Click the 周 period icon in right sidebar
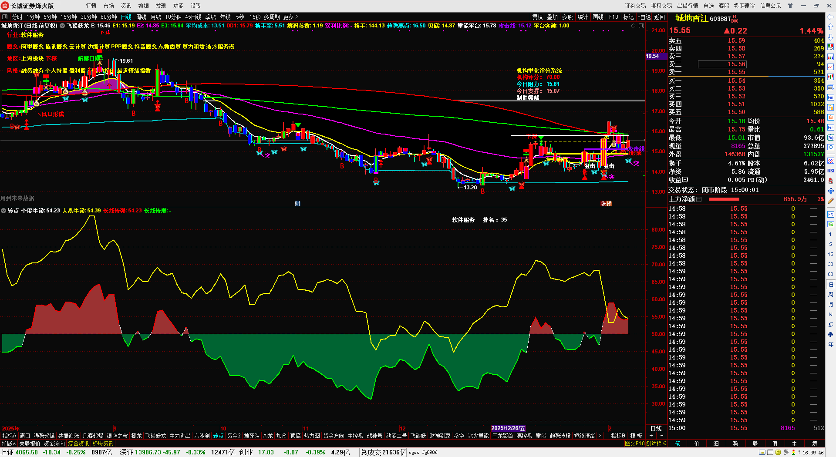The image size is (836, 457). tap(831, 295)
